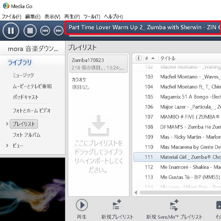Open the 表示(V) menu

tap(52, 17)
